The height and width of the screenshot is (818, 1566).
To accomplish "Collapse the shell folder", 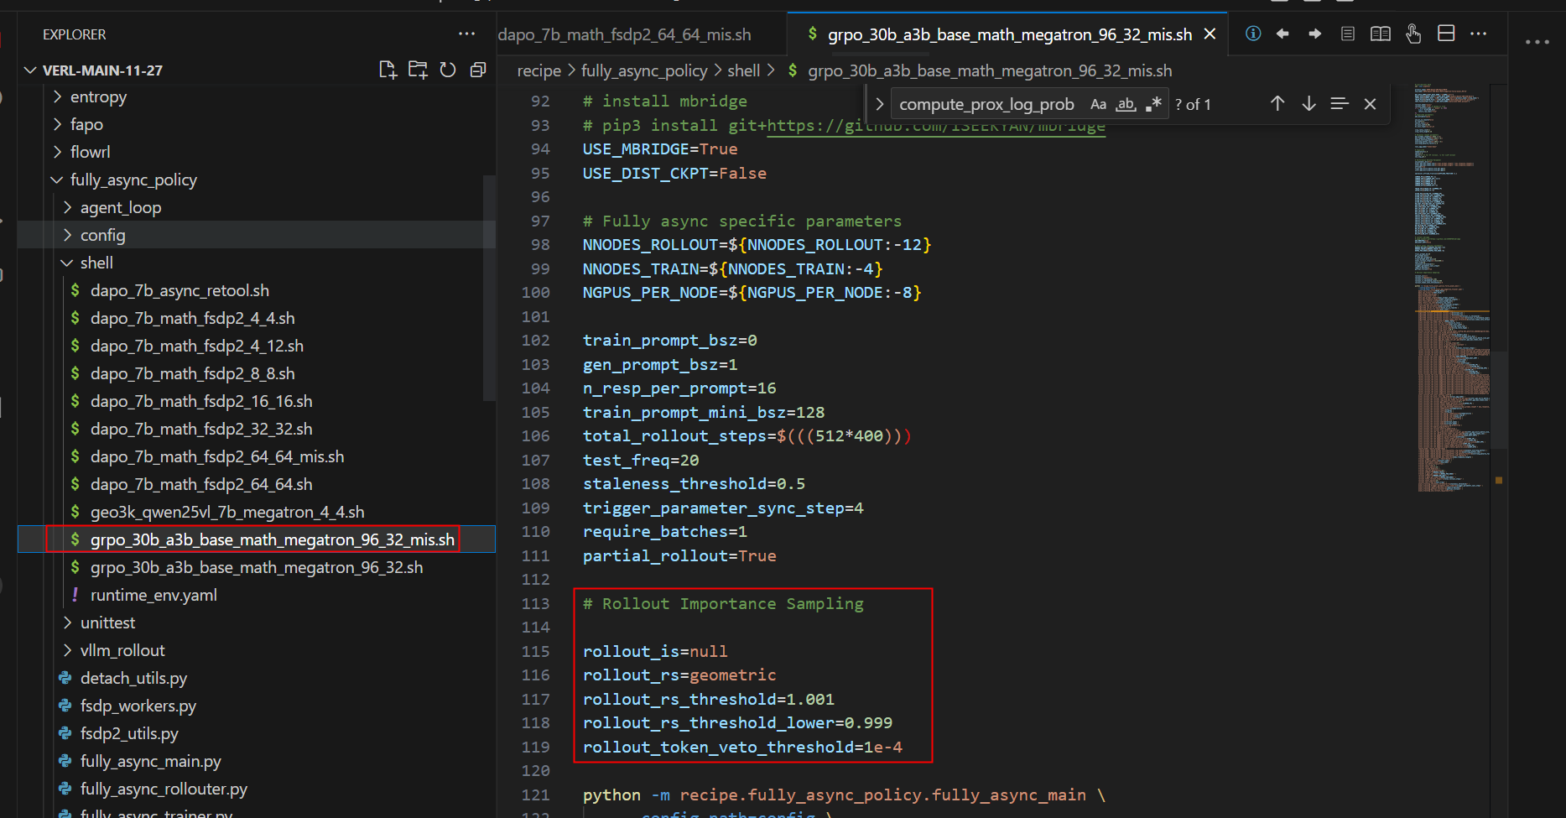I will coord(67,263).
